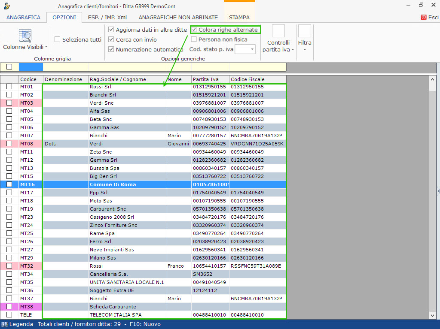Click the Rag.Sociale filter input cell
This screenshot has width=440, height=329.
tap(127, 66)
